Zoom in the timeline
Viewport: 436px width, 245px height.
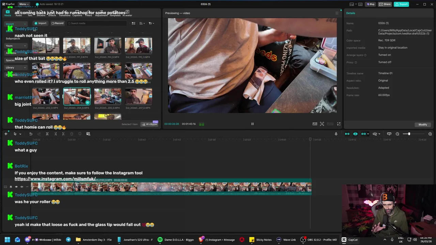click(x=430, y=134)
